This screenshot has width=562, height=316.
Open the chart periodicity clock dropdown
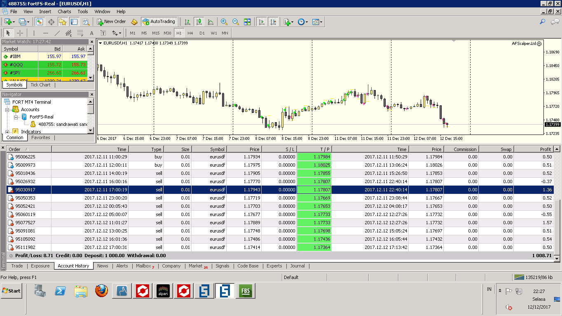(x=302, y=22)
